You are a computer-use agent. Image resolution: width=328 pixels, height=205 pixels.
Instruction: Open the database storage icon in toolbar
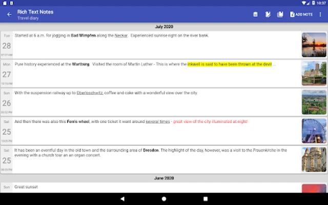[x=255, y=14]
